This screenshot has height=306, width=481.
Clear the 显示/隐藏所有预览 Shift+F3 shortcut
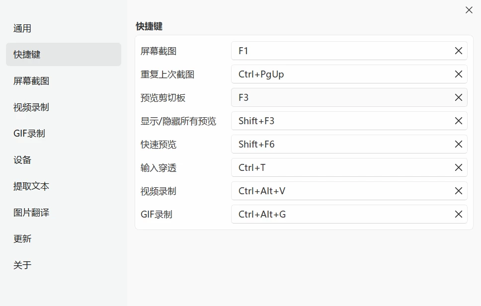coord(458,121)
